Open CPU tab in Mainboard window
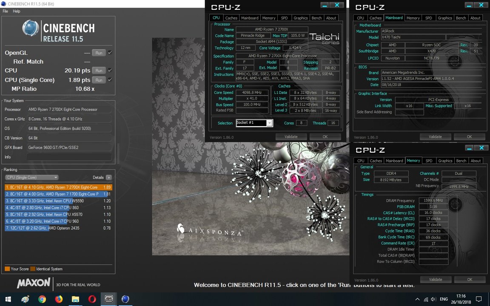490x306 pixels. point(360,18)
